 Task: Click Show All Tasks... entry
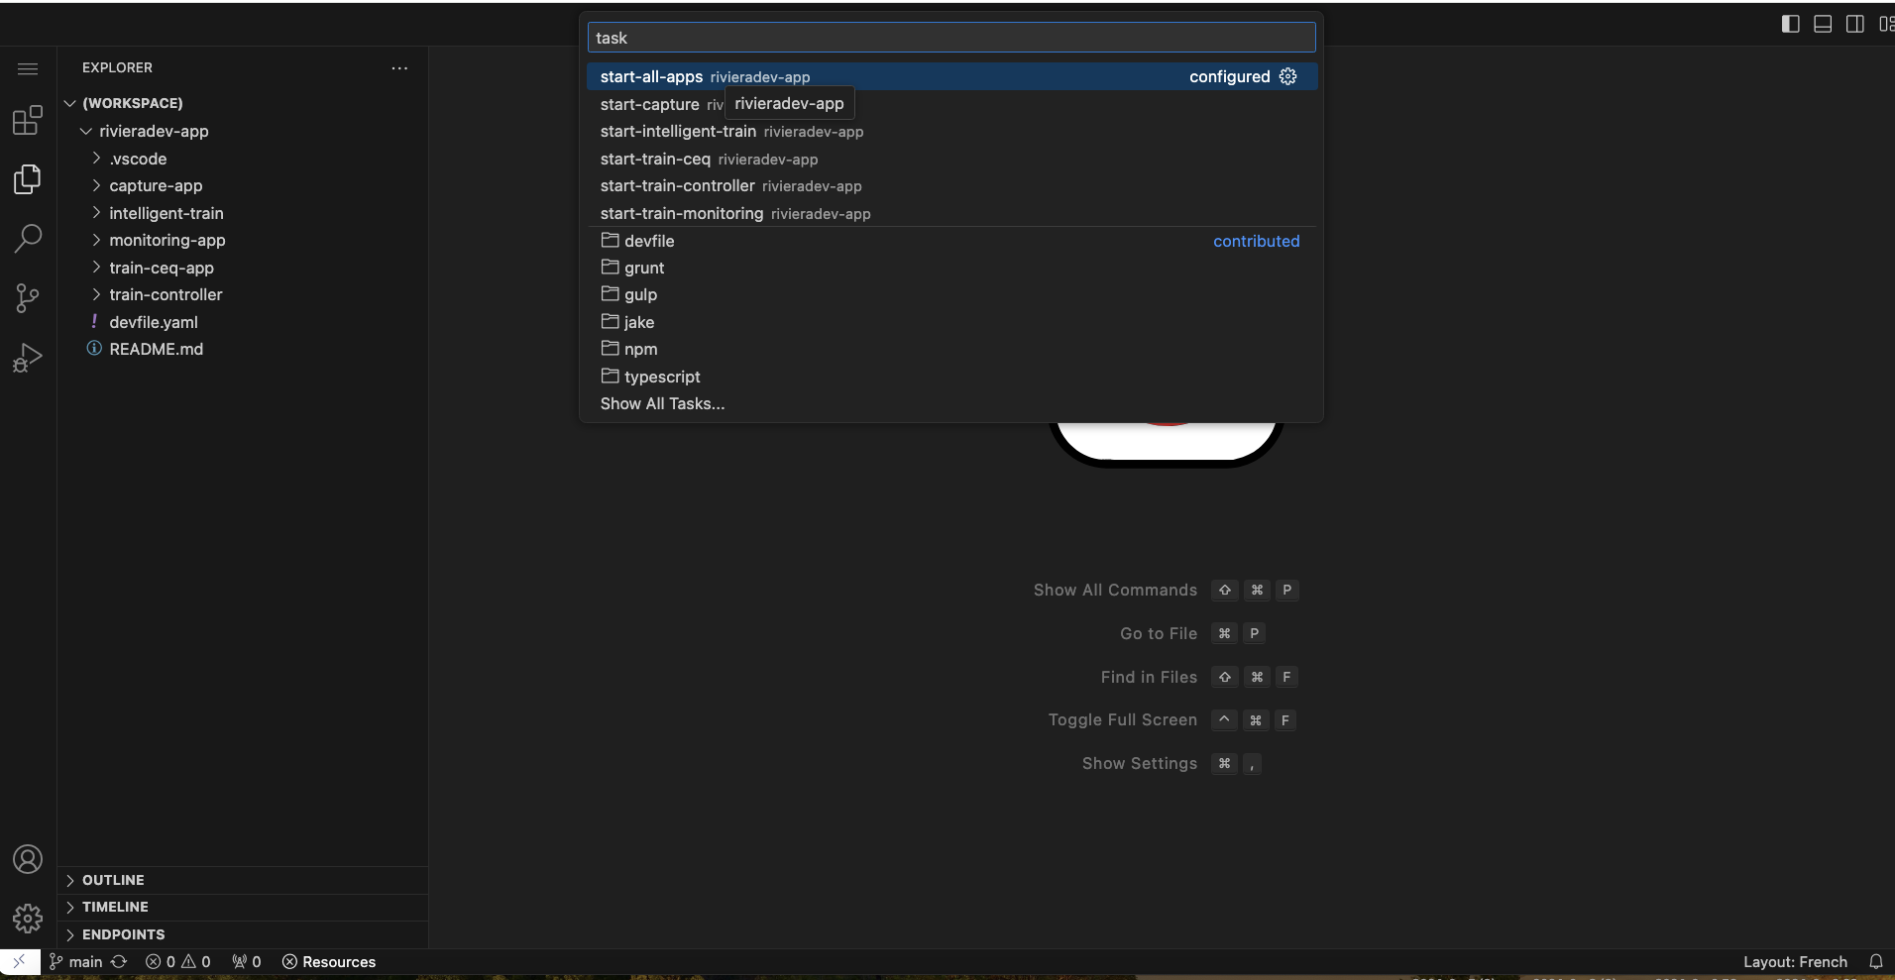pyautogui.click(x=662, y=403)
